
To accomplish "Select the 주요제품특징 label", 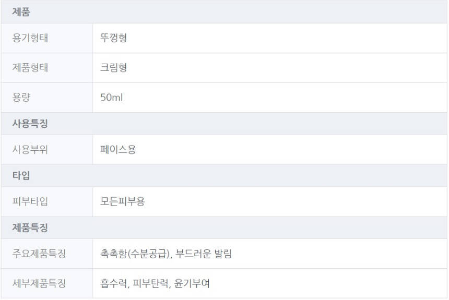I will 39,254.
